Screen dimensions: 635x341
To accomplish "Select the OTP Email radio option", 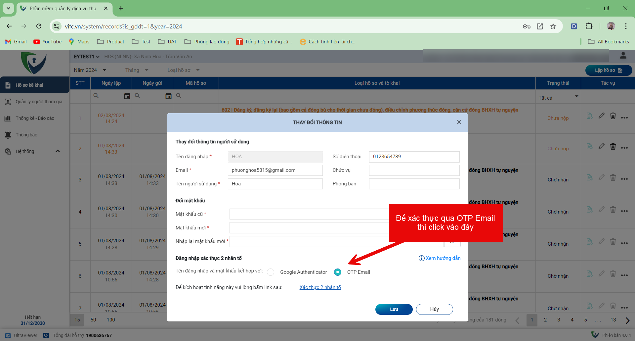I will pos(337,272).
